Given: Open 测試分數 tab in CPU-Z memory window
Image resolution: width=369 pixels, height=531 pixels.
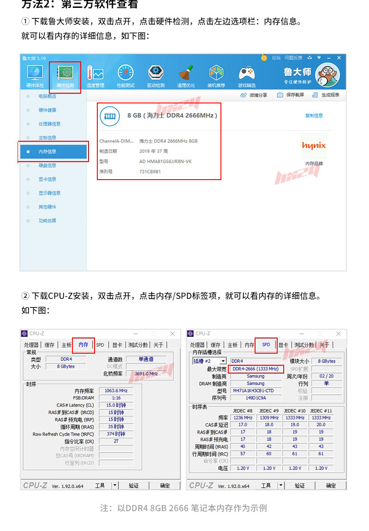Looking at the screenshot, I should pyautogui.click(x=138, y=345).
